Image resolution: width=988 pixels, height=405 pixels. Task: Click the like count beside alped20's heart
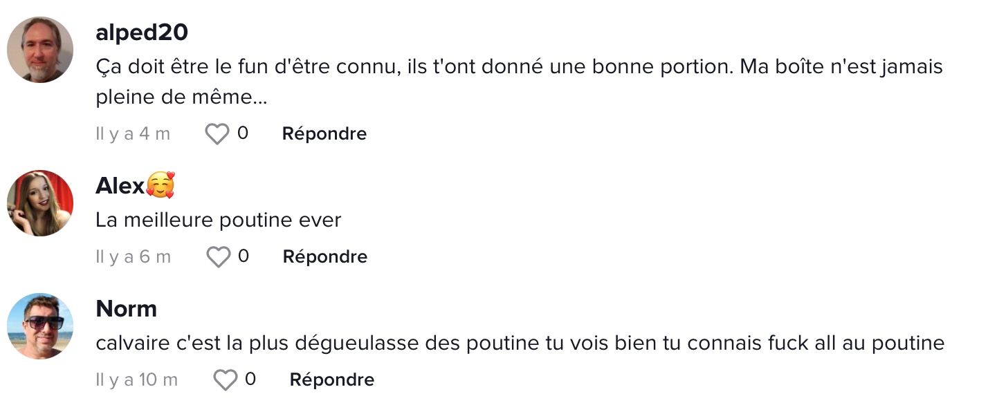[x=243, y=133]
